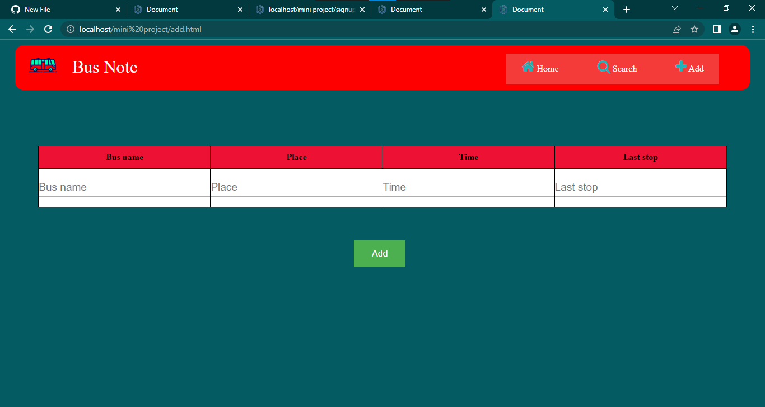Click the plus icon beside Add
The image size is (765, 407).
[x=681, y=66]
